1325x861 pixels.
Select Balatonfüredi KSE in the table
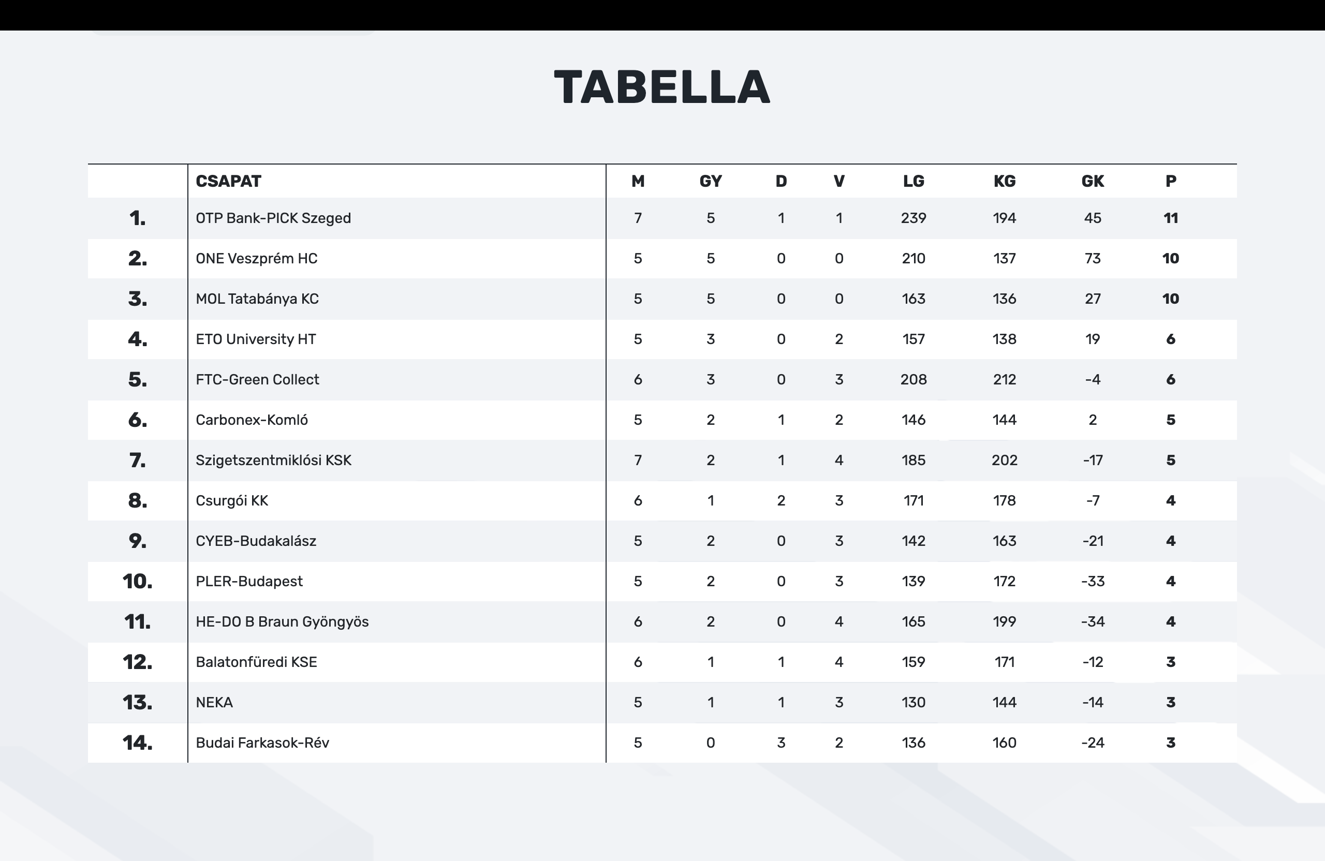coord(256,662)
